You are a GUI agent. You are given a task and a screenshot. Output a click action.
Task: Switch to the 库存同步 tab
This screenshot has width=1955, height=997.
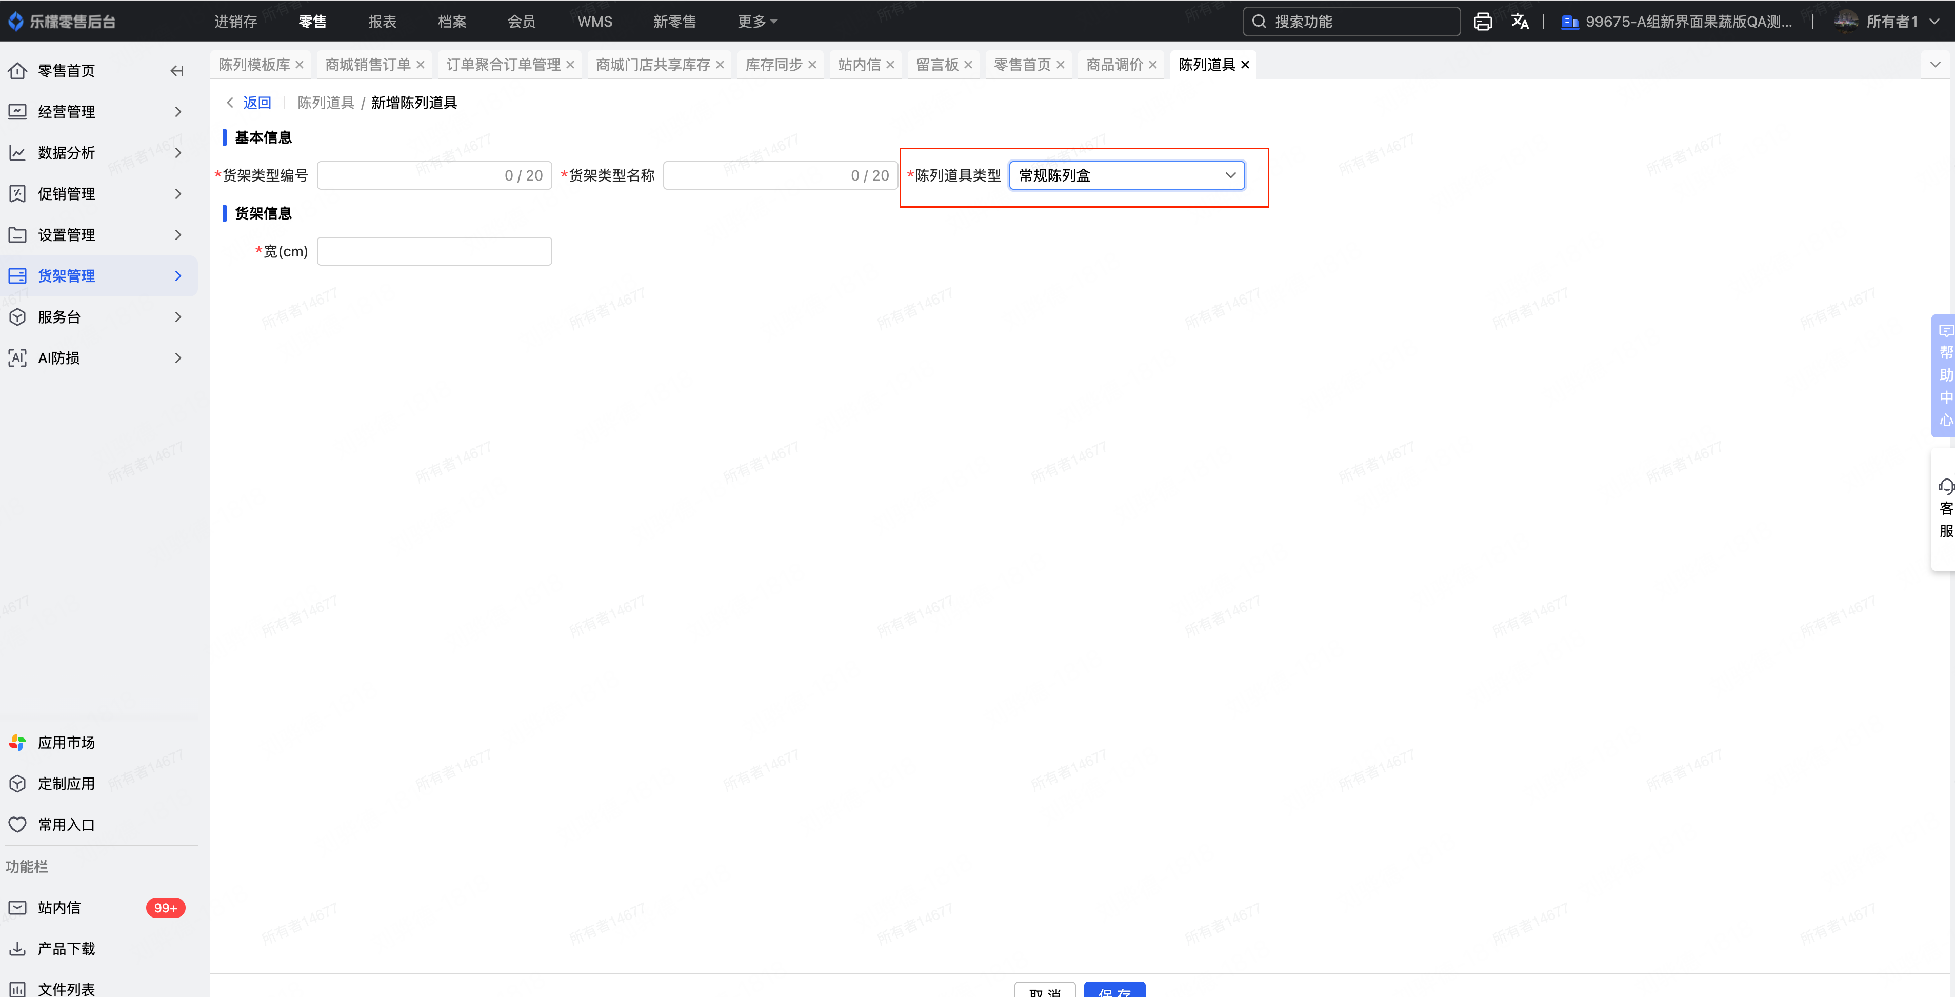[x=772, y=65]
